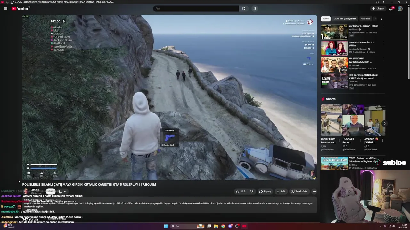
Task: Click the taskbar Ara search box
Action: [x=188, y=226]
